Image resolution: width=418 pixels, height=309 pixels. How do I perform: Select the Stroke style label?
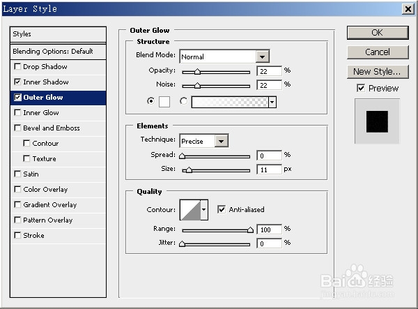pos(33,235)
